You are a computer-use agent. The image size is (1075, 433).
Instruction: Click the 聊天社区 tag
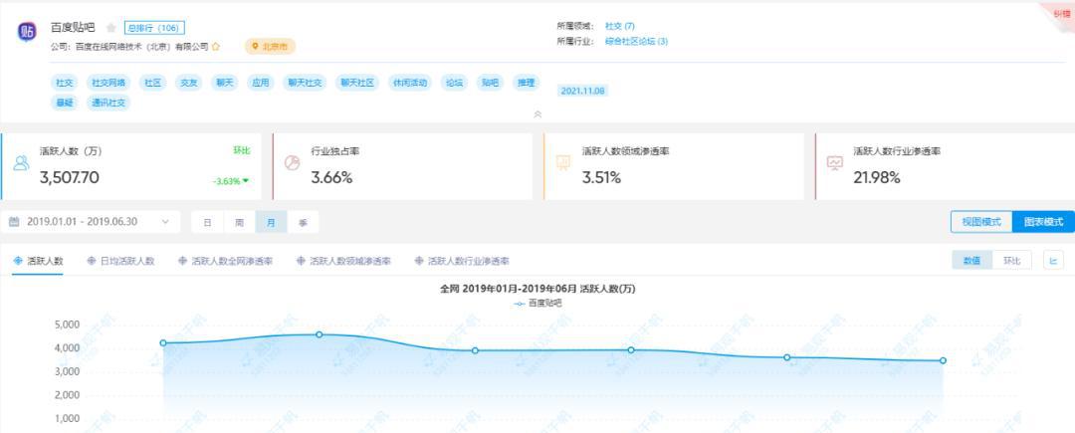coord(357,83)
